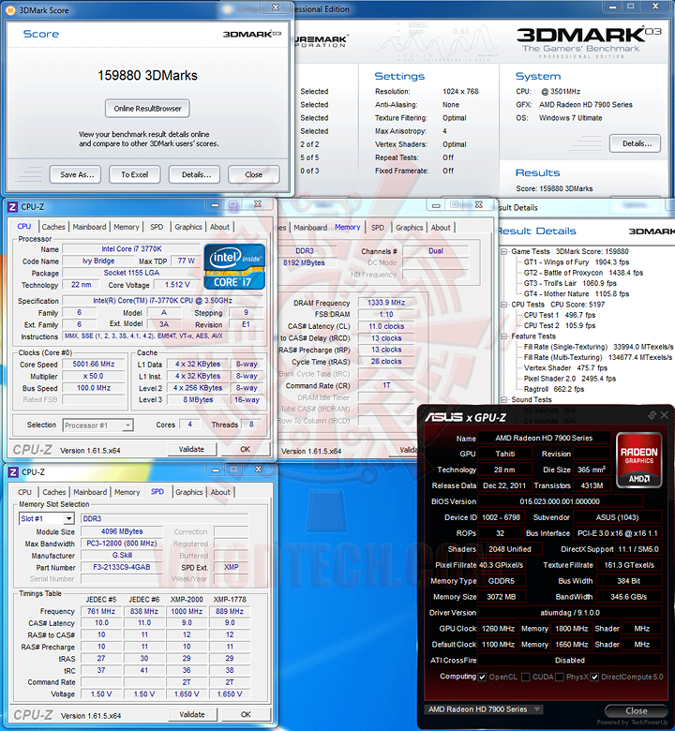Click the Core Speed value 5001.66 MHz
Viewport: 675px width, 731px height.
pyautogui.click(x=94, y=365)
